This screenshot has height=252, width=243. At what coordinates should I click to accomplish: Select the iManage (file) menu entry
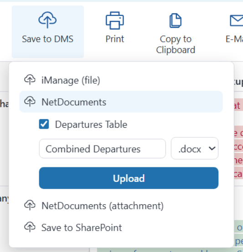click(x=121, y=80)
